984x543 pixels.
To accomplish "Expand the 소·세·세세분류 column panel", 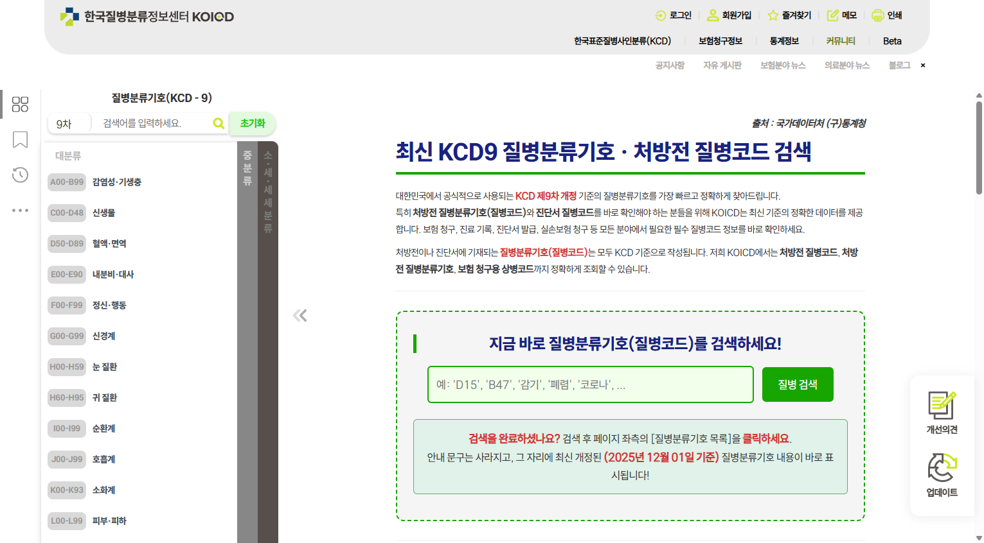I will pos(268,340).
